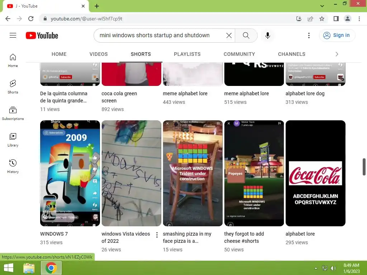367x275 pixels.
Task: Click the search magnifier button
Action: [246, 35]
